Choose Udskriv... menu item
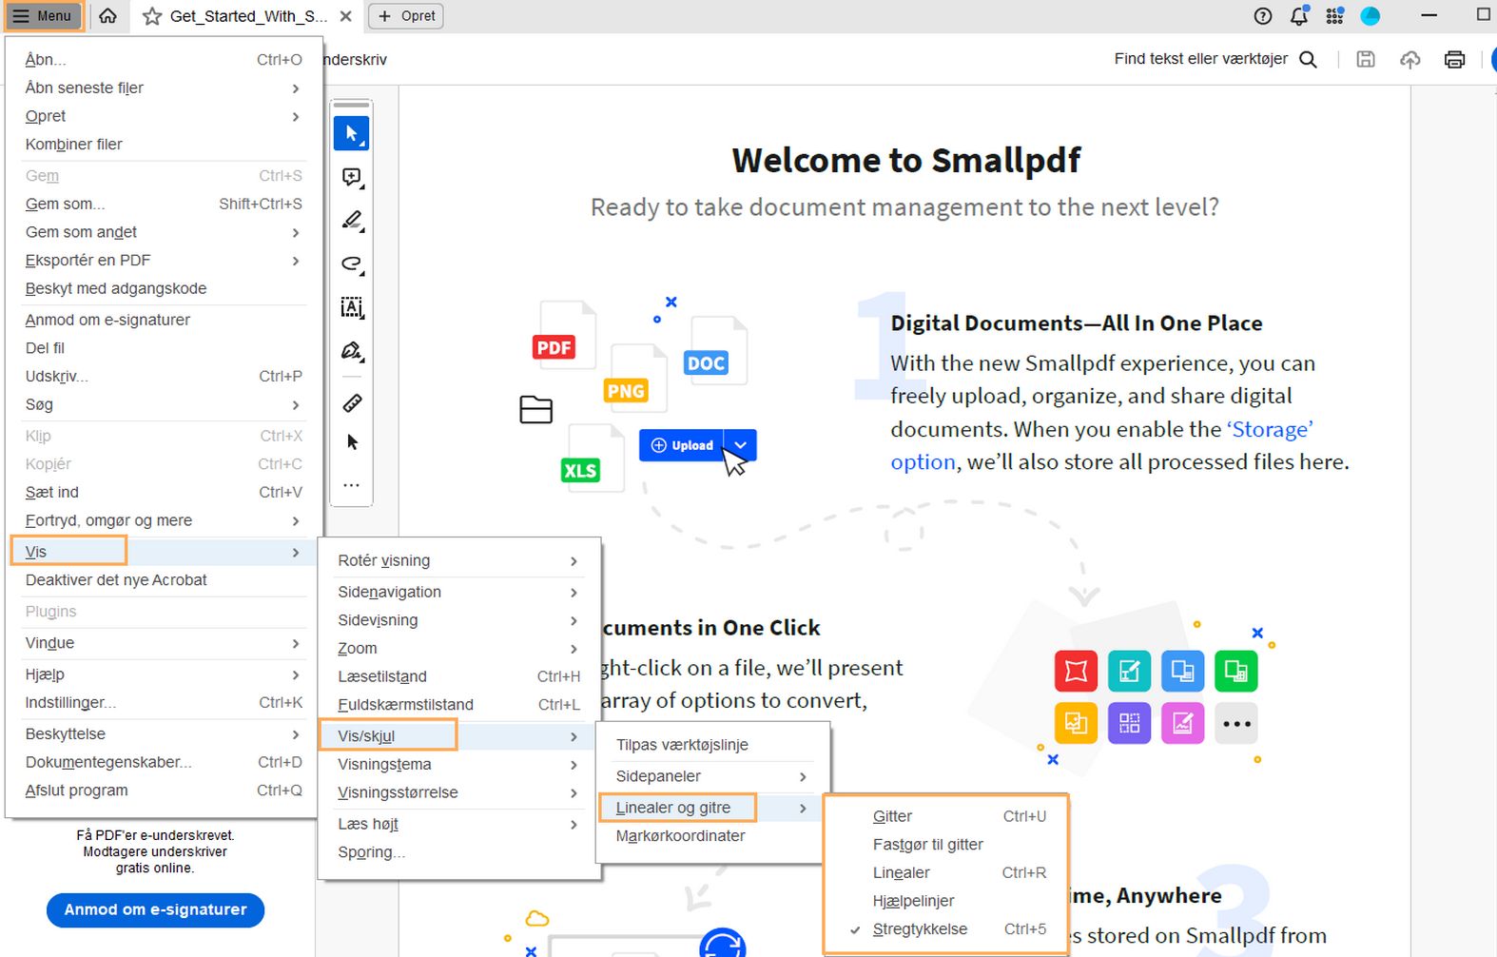The image size is (1497, 957). [163, 377]
